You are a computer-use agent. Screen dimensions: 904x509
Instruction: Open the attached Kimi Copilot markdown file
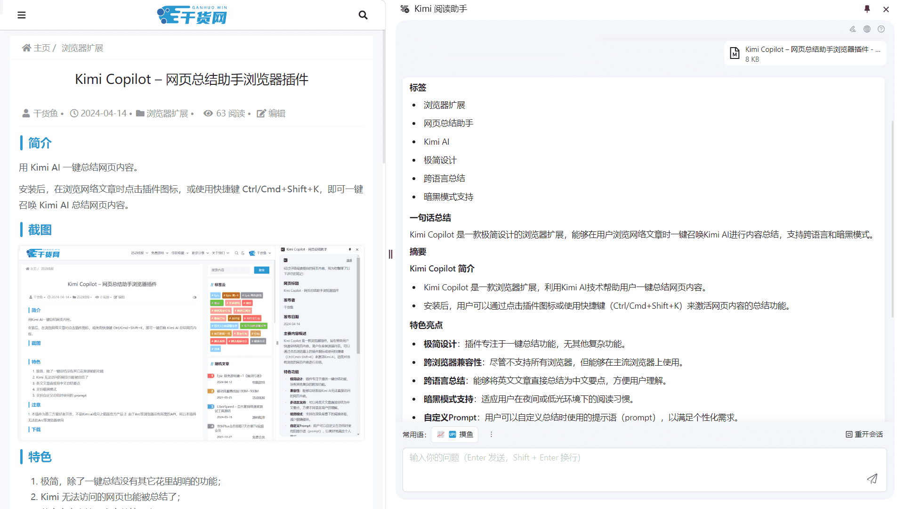point(805,54)
